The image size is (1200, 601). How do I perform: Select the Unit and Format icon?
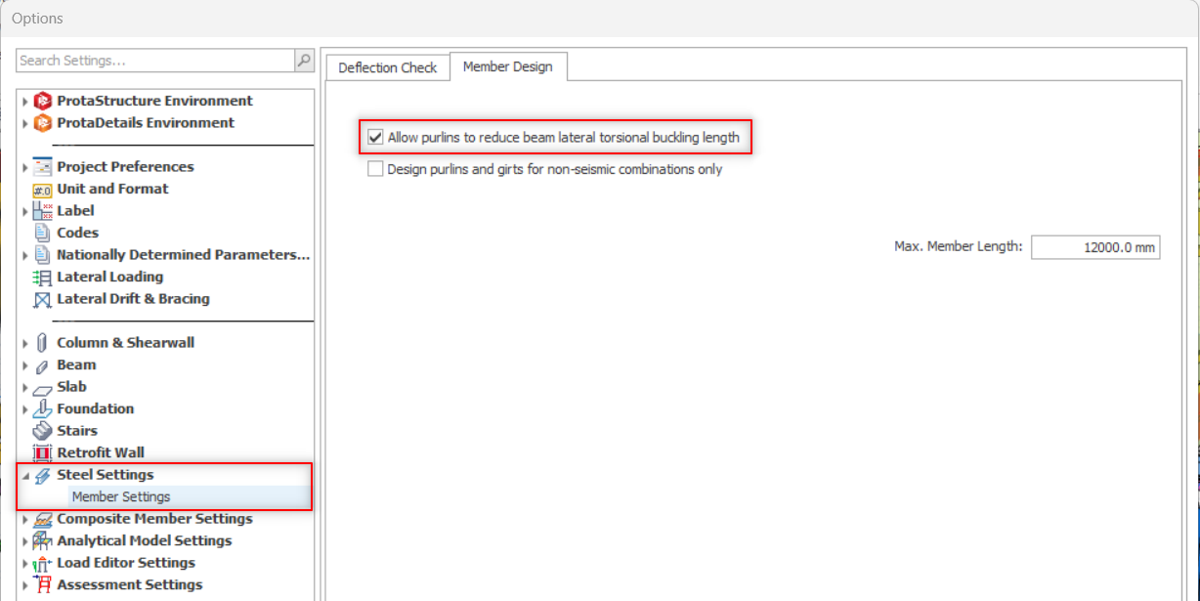(42, 190)
